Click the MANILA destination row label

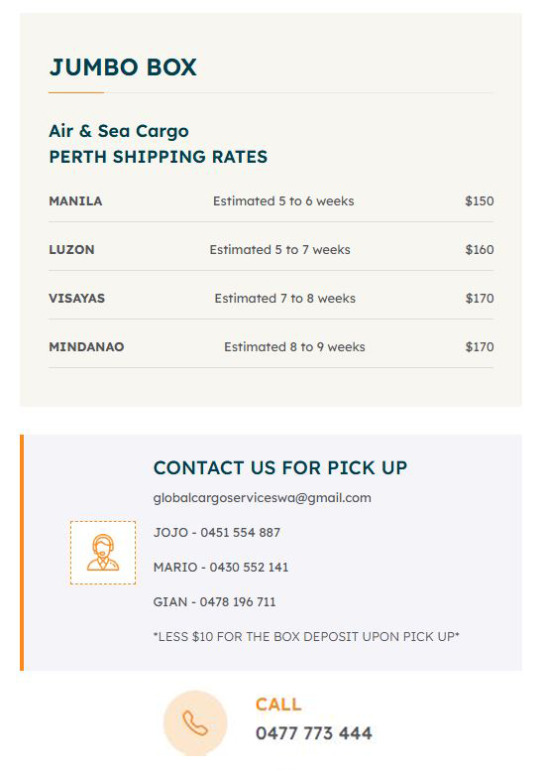coord(75,200)
